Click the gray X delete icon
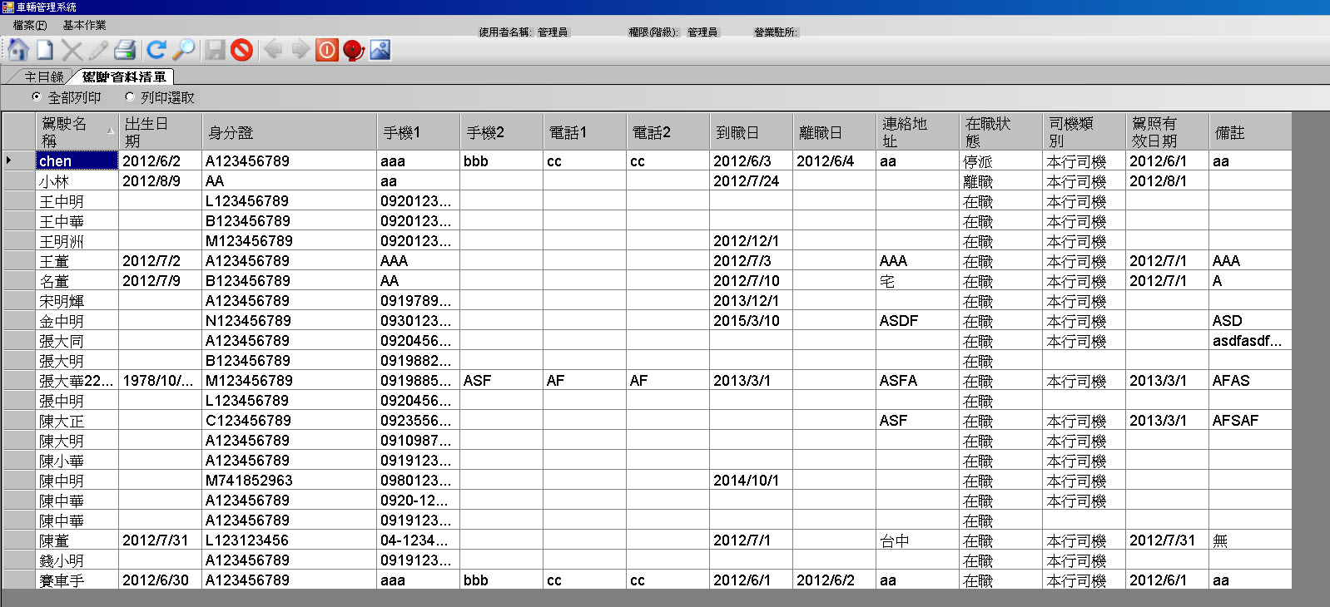 (x=72, y=50)
